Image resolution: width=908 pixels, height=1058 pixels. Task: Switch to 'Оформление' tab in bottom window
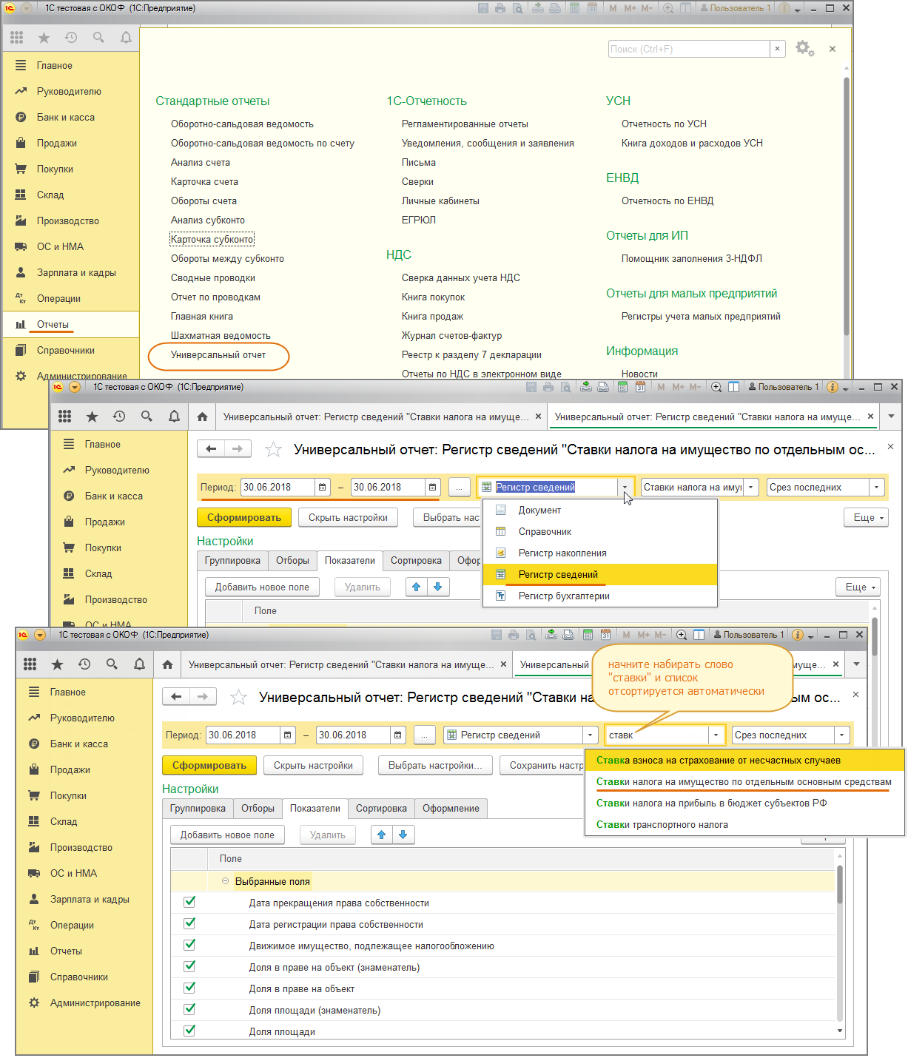[451, 808]
